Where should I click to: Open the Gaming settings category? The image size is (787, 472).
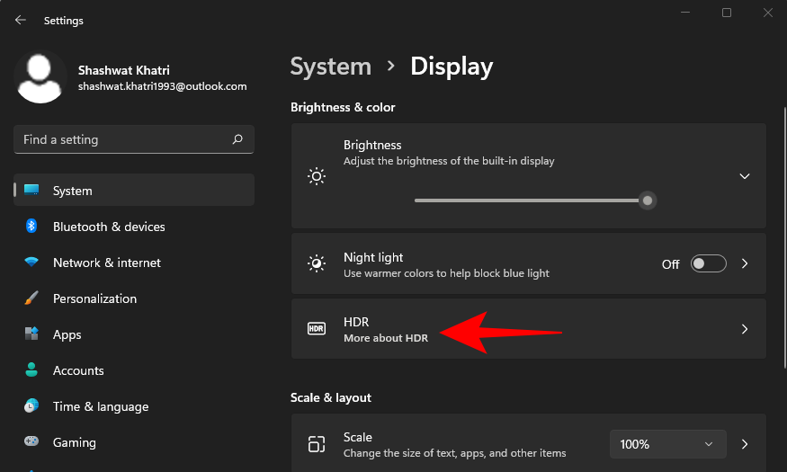[x=74, y=442]
